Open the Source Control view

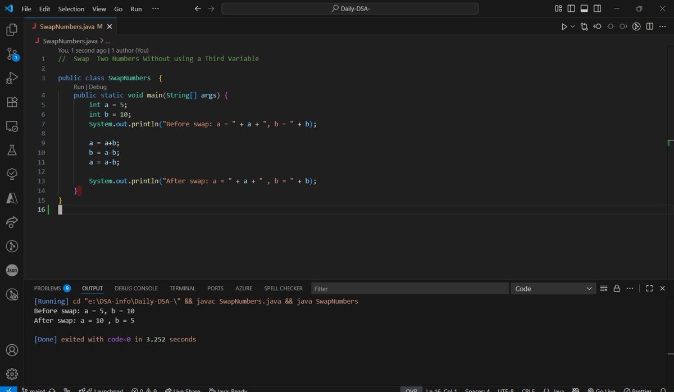click(12, 54)
